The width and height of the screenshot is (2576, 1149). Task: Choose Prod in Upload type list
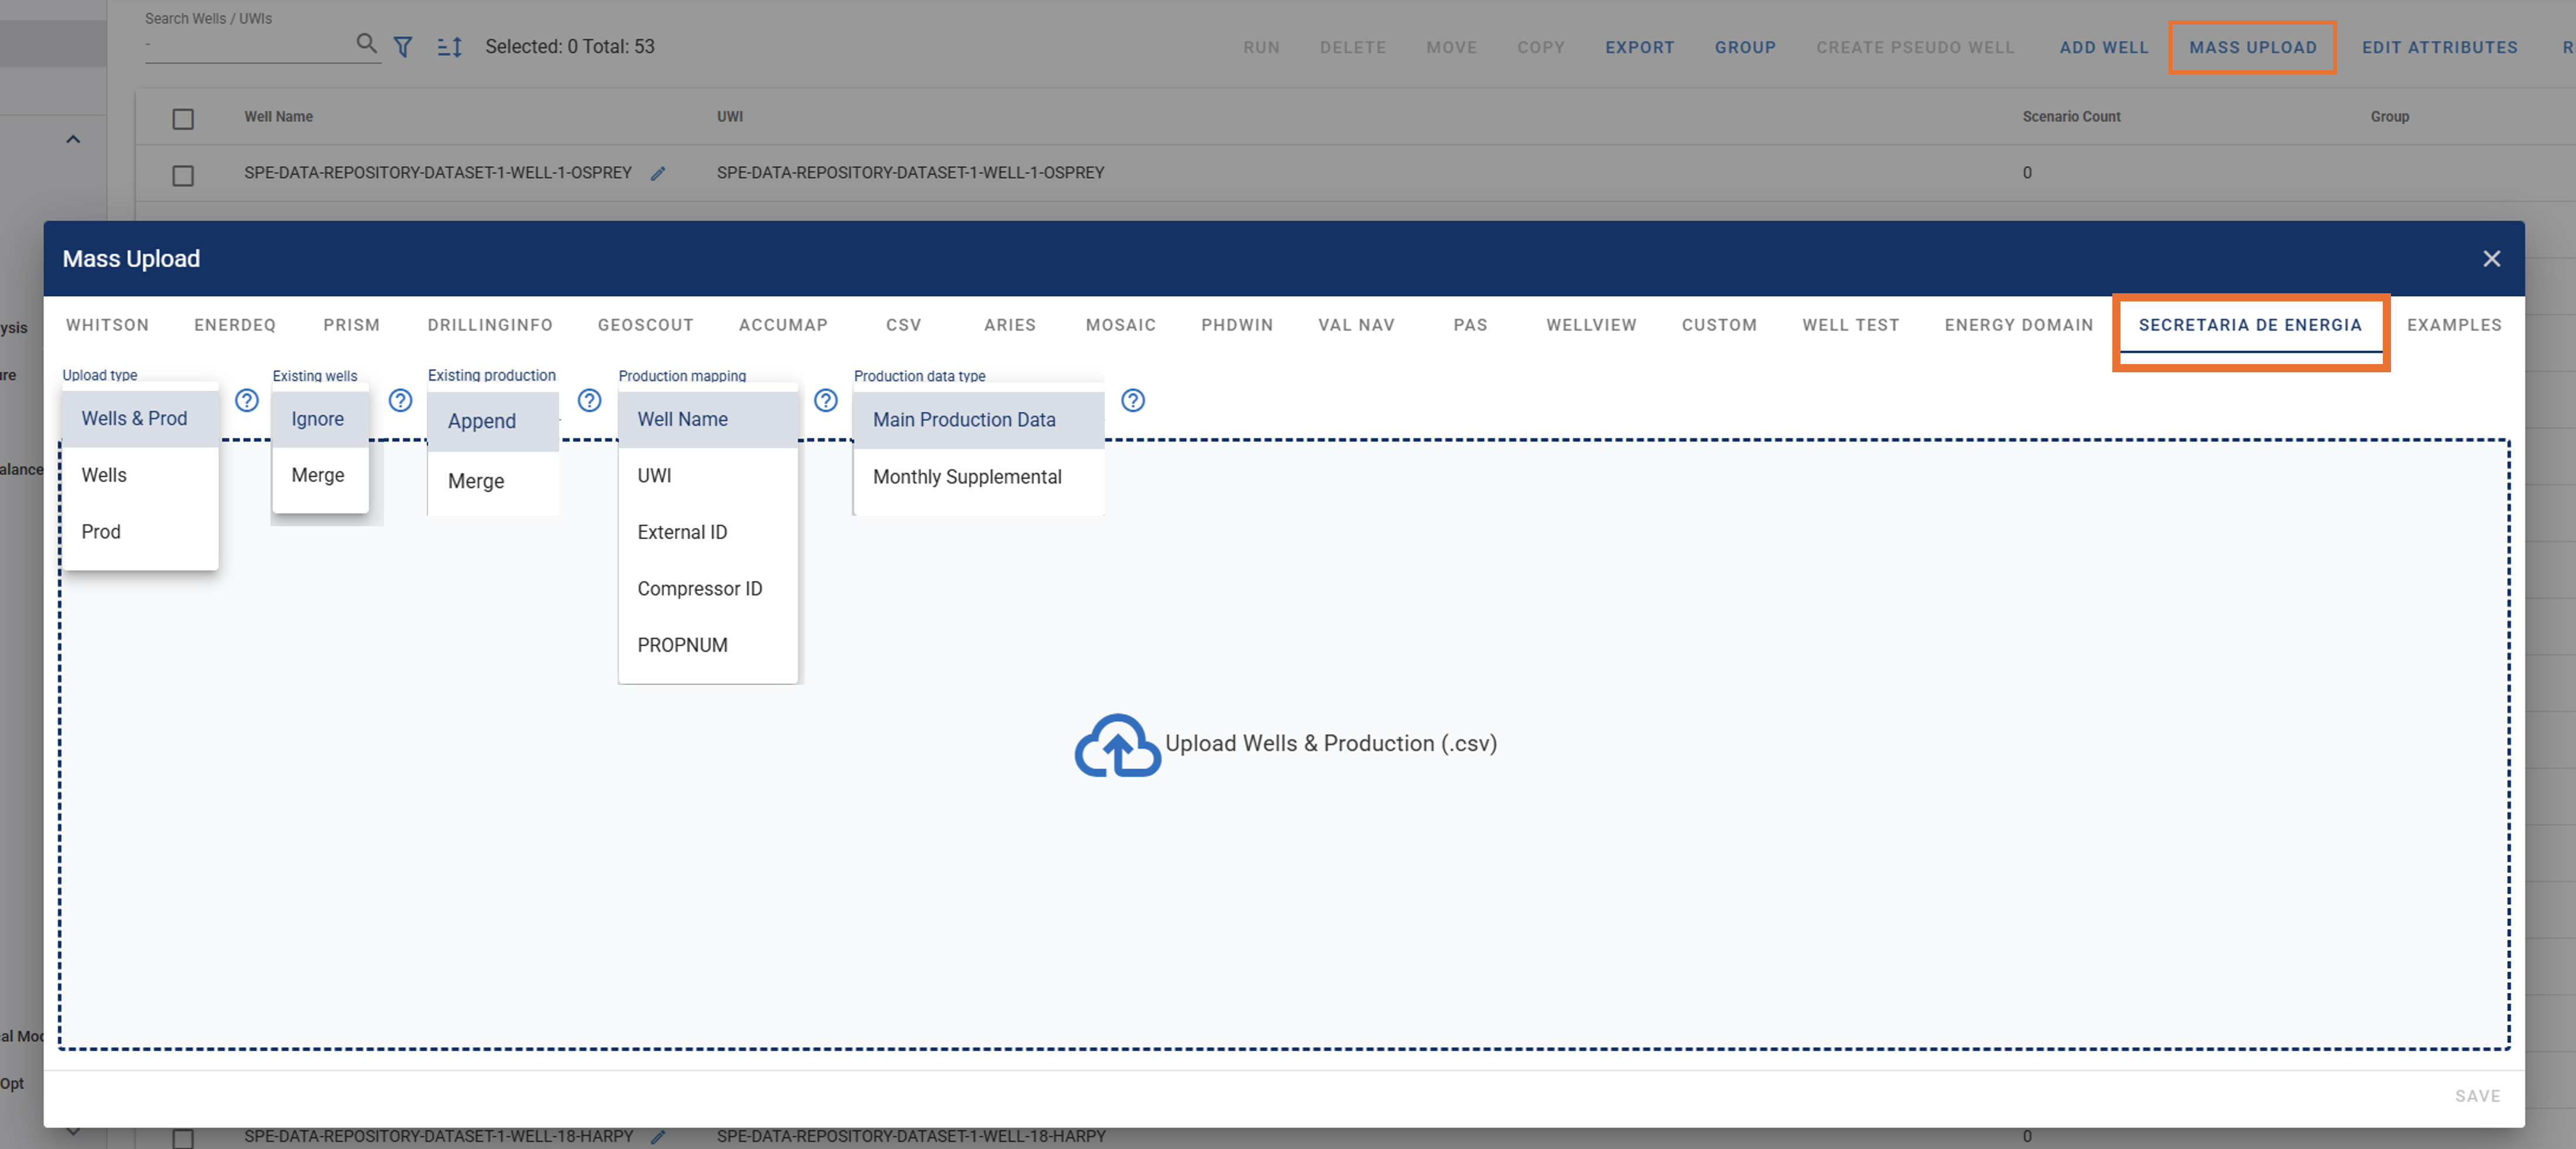[x=101, y=532]
